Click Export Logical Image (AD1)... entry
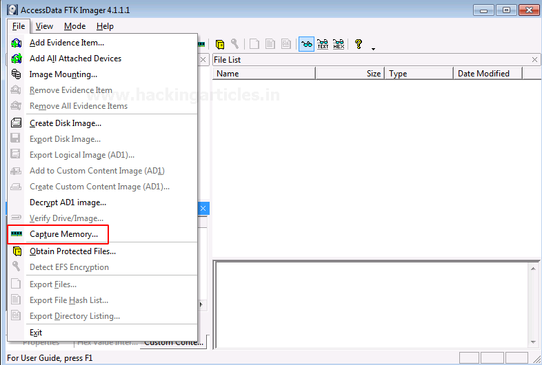The height and width of the screenshot is (365, 542). [x=103, y=155]
